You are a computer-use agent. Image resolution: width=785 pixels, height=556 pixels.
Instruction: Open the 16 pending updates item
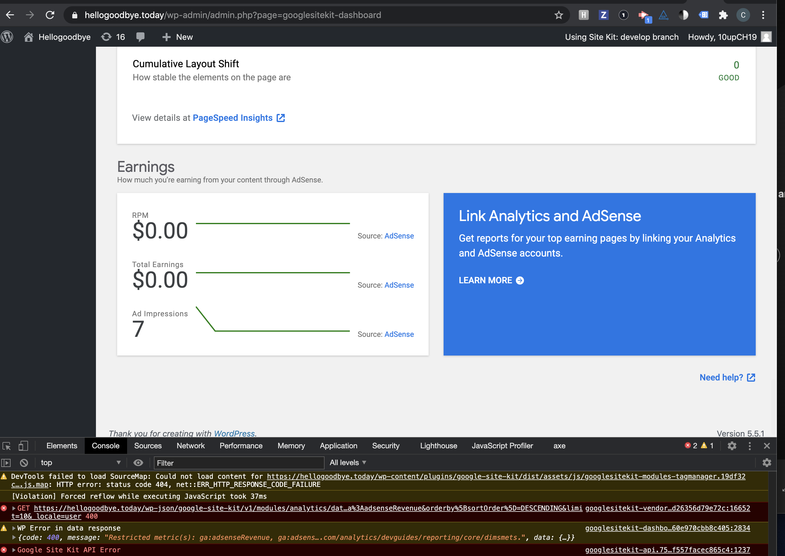113,37
